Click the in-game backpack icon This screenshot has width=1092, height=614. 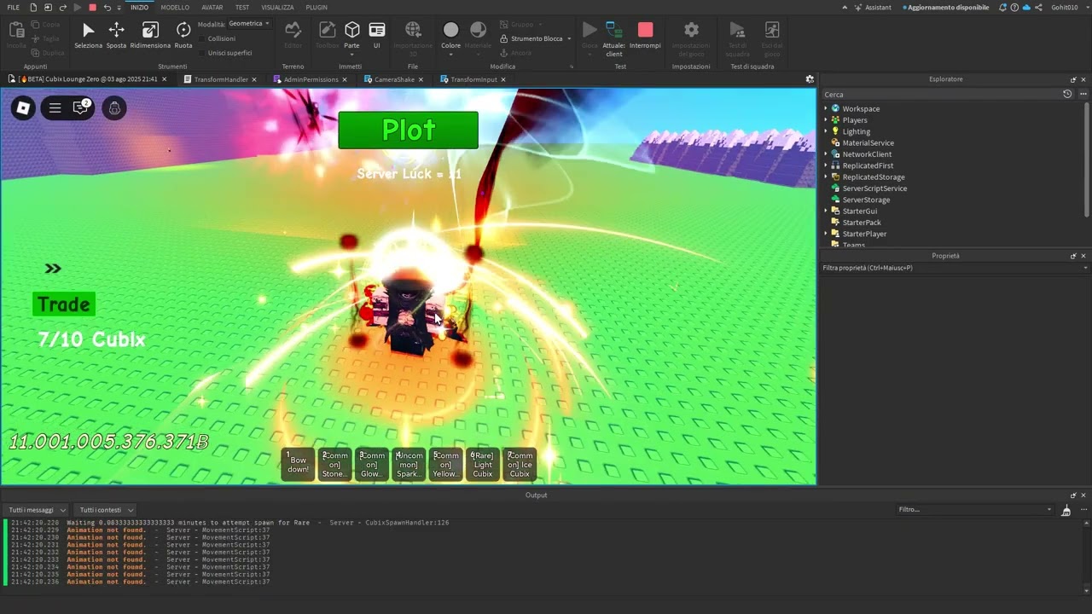tap(114, 107)
